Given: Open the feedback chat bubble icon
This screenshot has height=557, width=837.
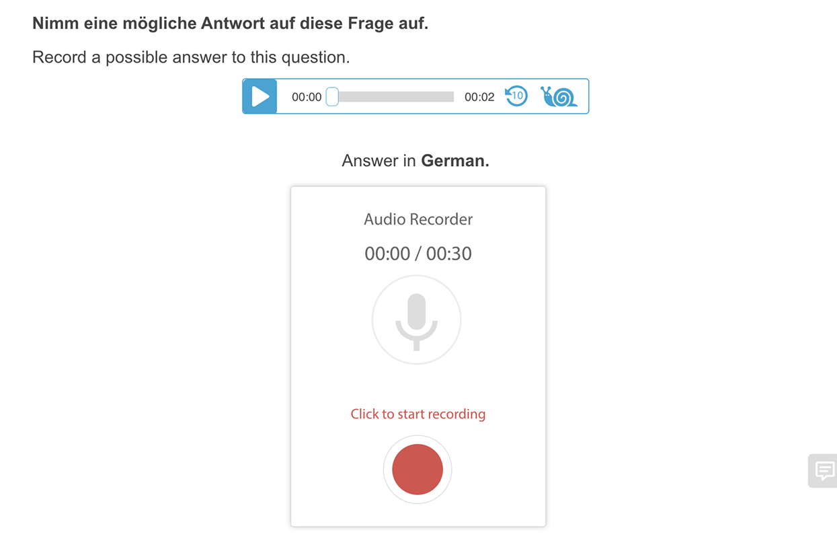Looking at the screenshot, I should point(824,470).
